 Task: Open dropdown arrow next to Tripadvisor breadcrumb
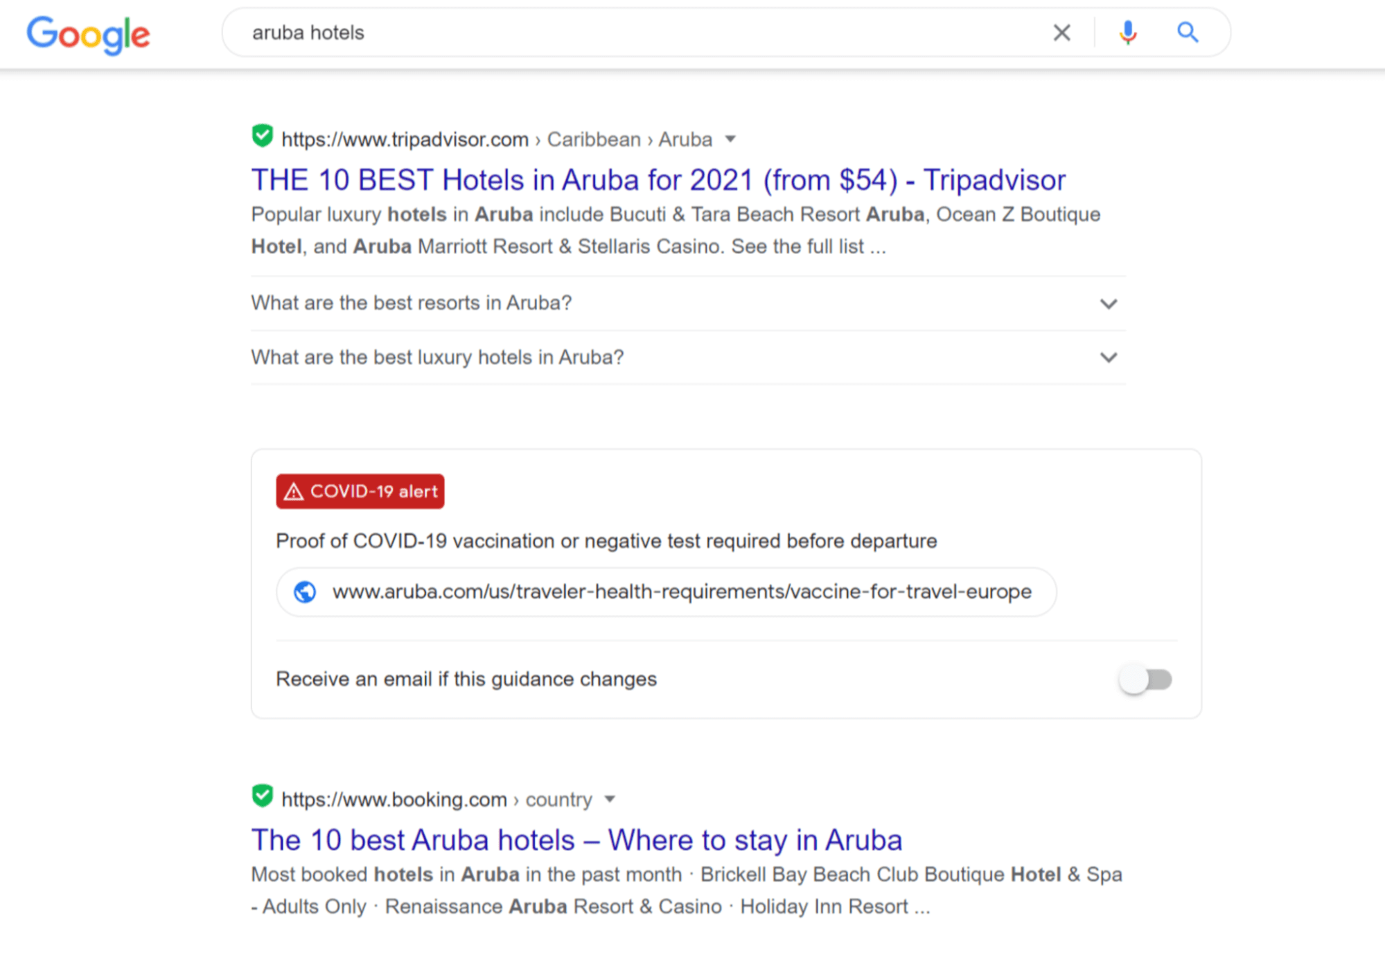[x=730, y=139]
